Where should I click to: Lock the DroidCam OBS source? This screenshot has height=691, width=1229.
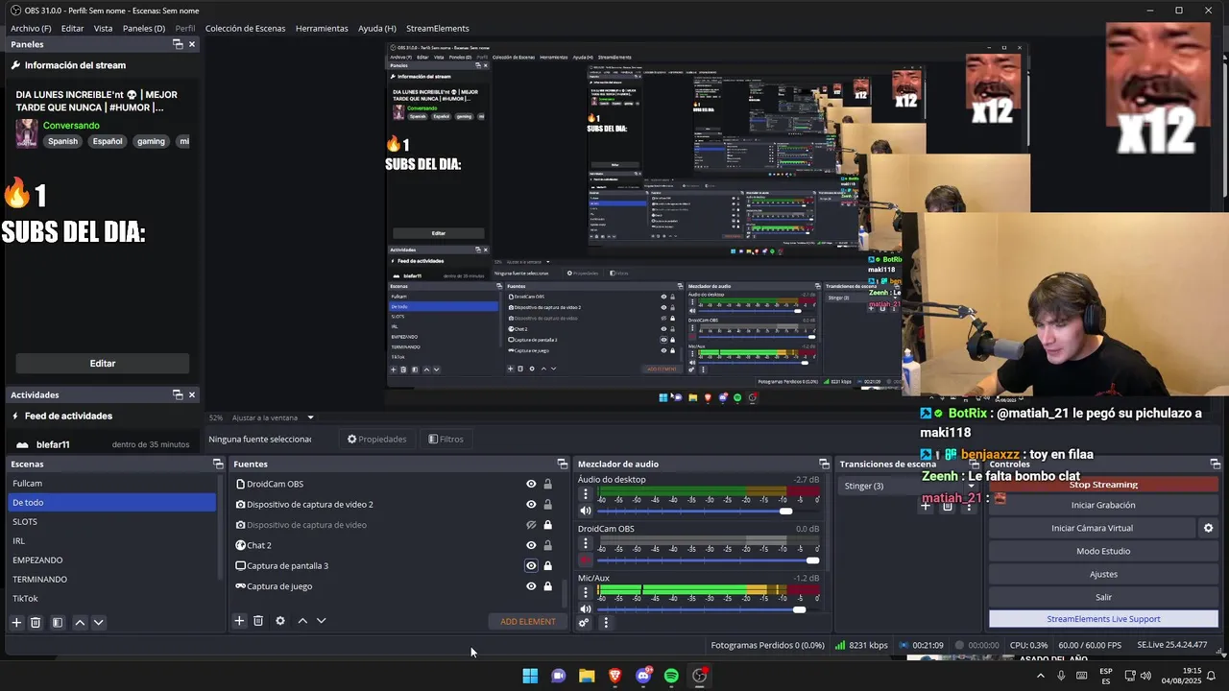548,485
